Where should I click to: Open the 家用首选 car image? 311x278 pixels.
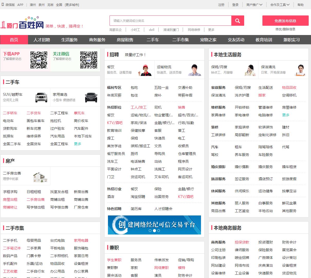[91, 97]
